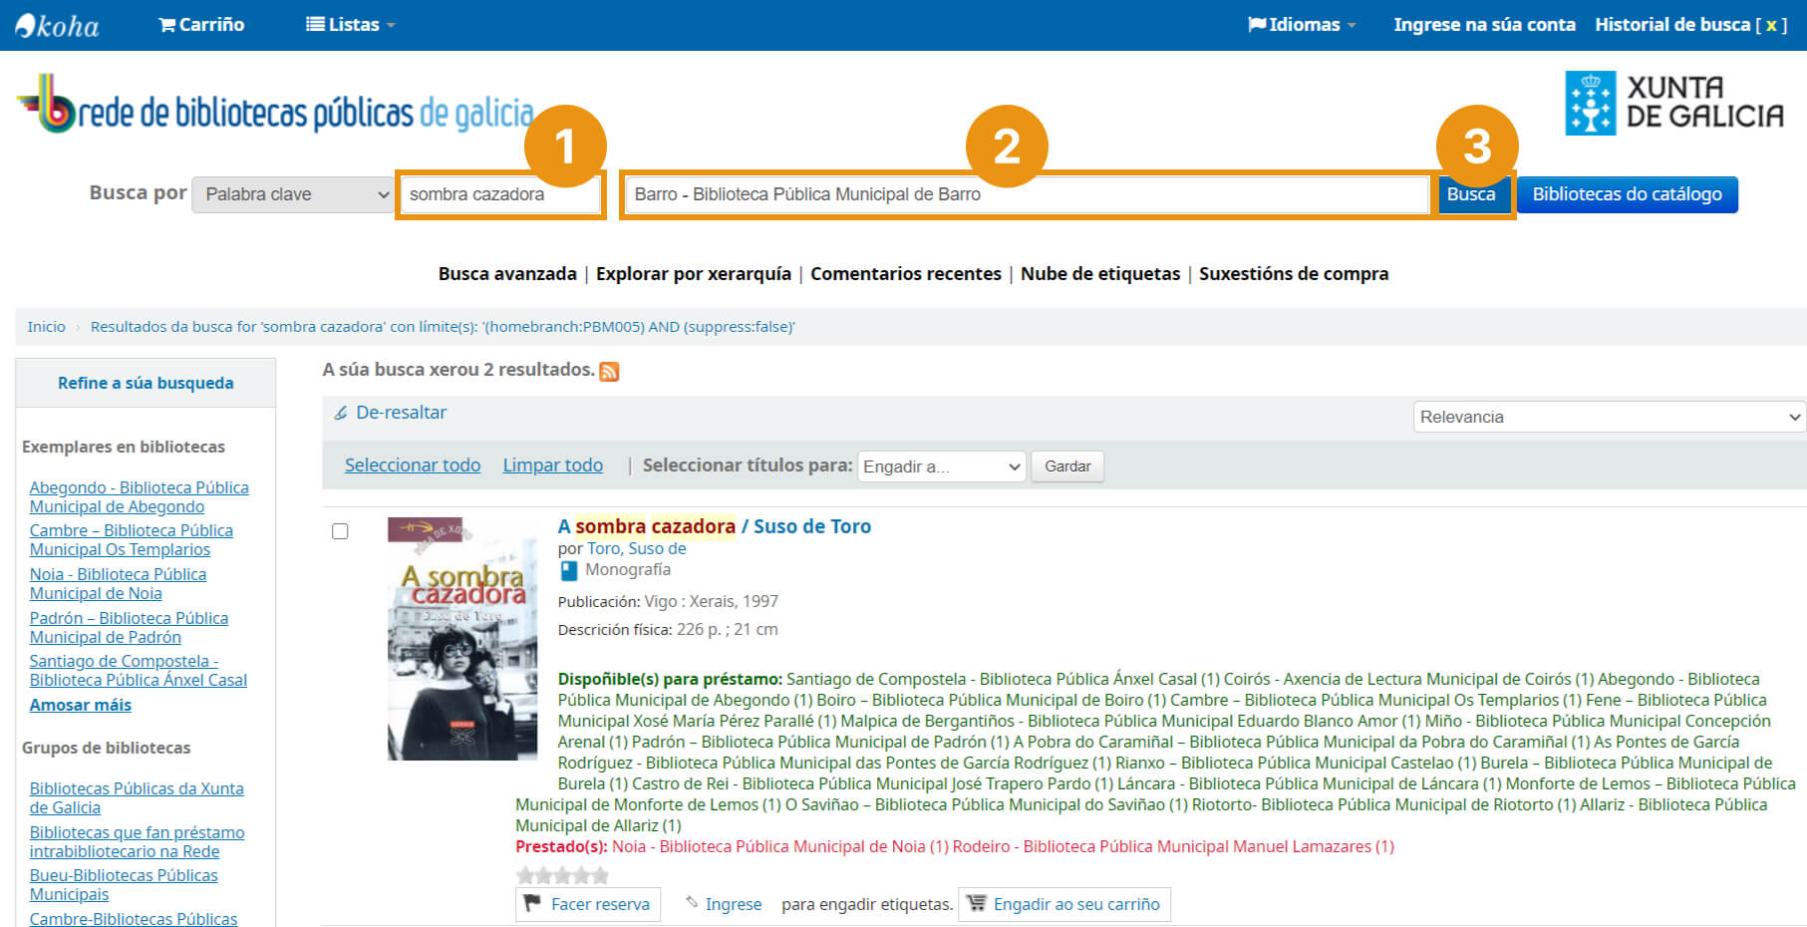The height and width of the screenshot is (927, 1807).
Task: Open the Relevancia sort dropdown
Action: [1609, 417]
